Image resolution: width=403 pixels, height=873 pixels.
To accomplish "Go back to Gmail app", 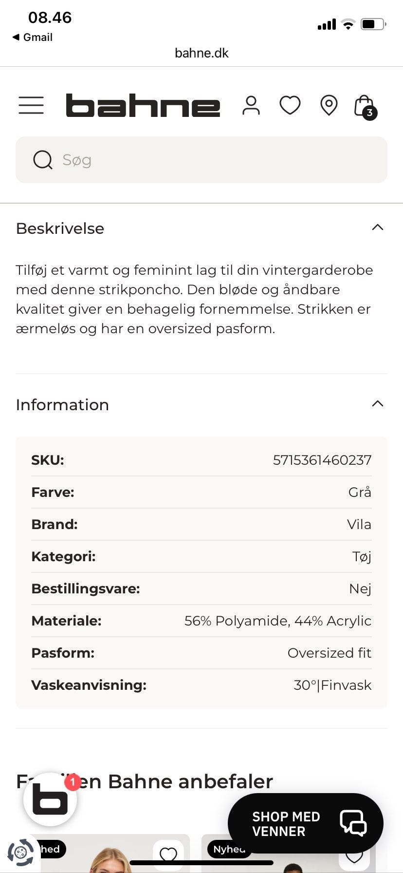I will point(32,37).
